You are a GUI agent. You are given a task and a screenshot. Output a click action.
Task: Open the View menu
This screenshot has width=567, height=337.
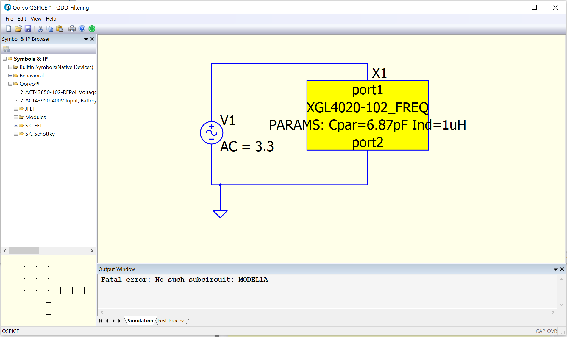tap(36, 19)
